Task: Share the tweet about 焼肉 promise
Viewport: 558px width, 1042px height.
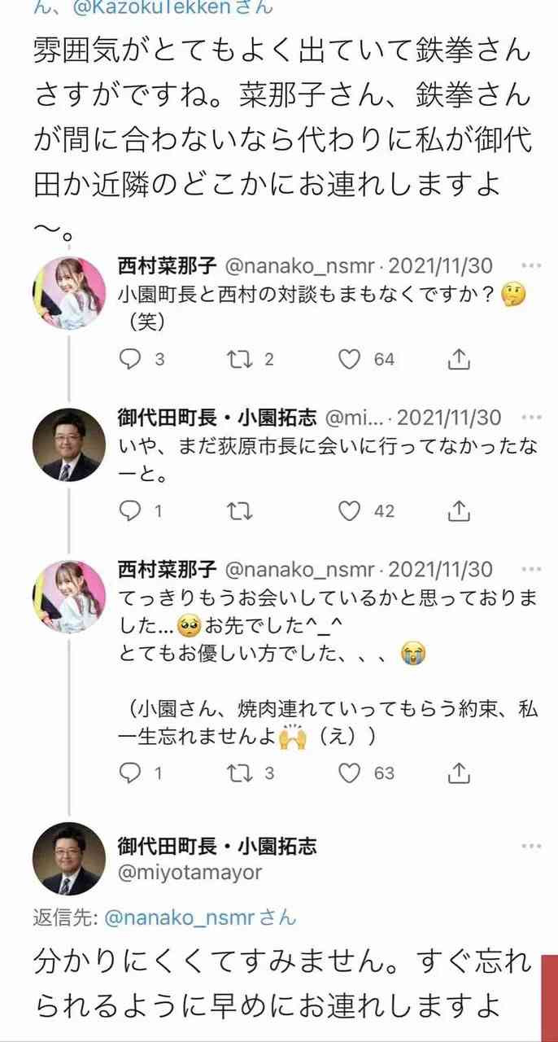Action: (460, 773)
